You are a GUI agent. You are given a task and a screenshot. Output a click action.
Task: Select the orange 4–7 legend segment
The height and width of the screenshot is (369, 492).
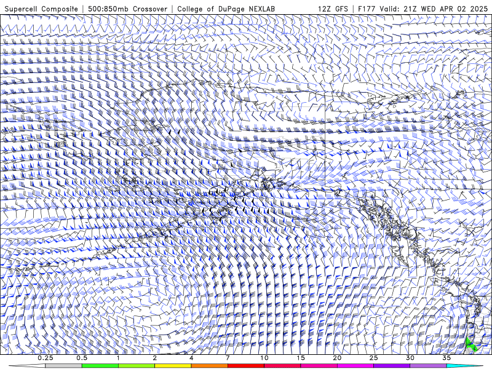click(x=209, y=366)
